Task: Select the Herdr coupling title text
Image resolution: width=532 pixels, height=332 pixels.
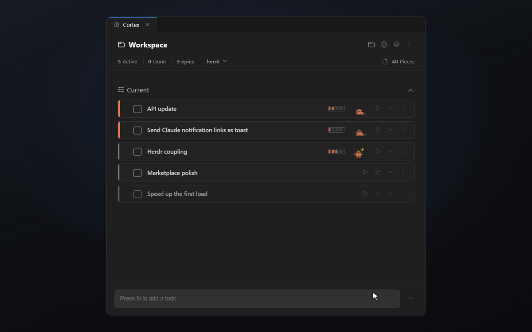Action: pos(167,151)
